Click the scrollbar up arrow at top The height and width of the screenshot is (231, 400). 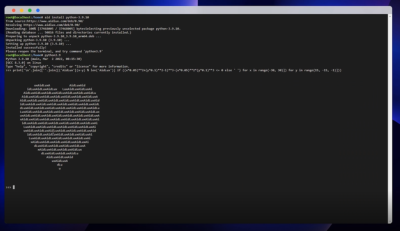390,16
